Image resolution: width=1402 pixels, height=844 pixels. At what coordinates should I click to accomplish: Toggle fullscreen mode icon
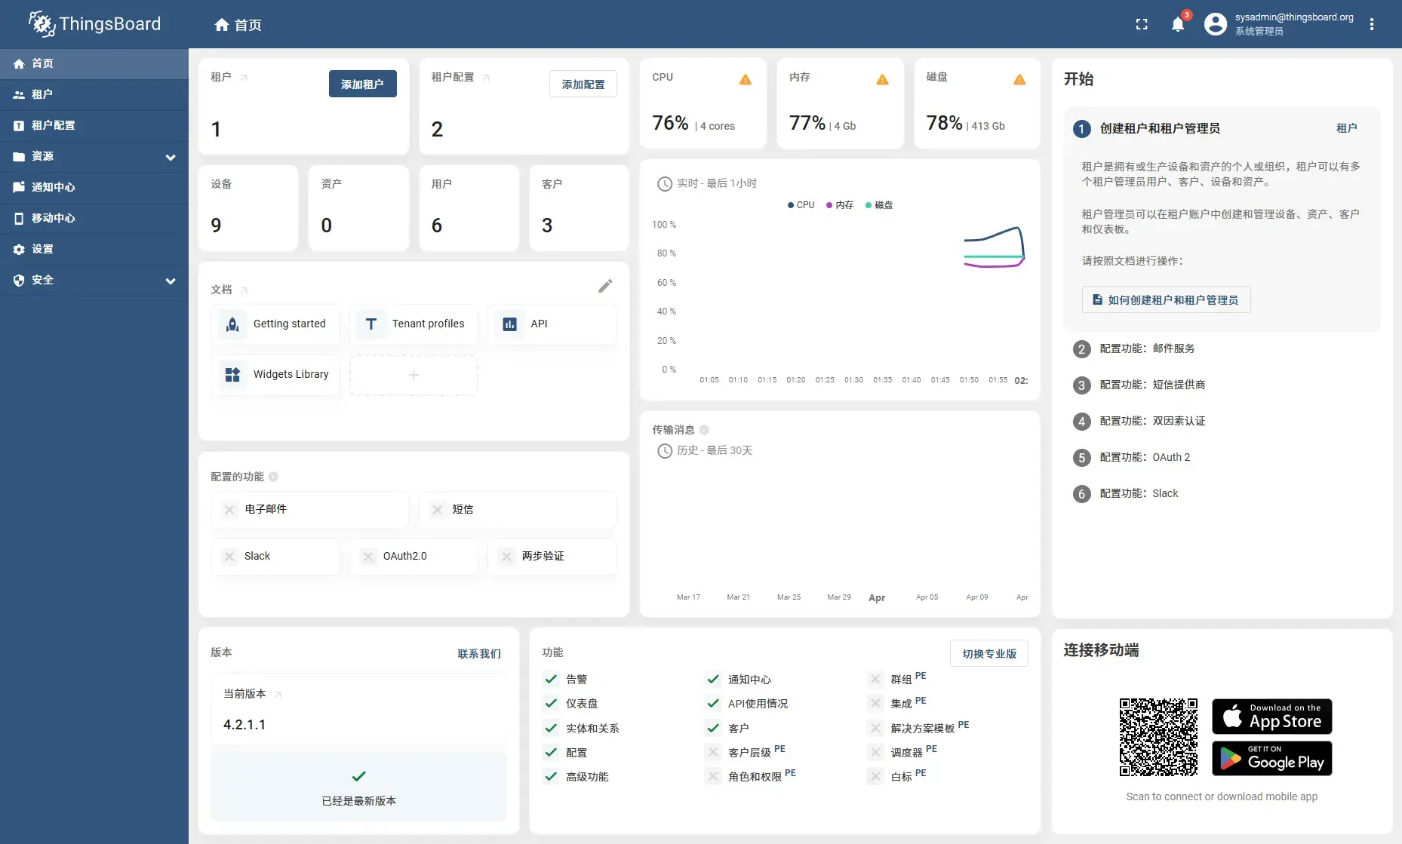pyautogui.click(x=1142, y=24)
